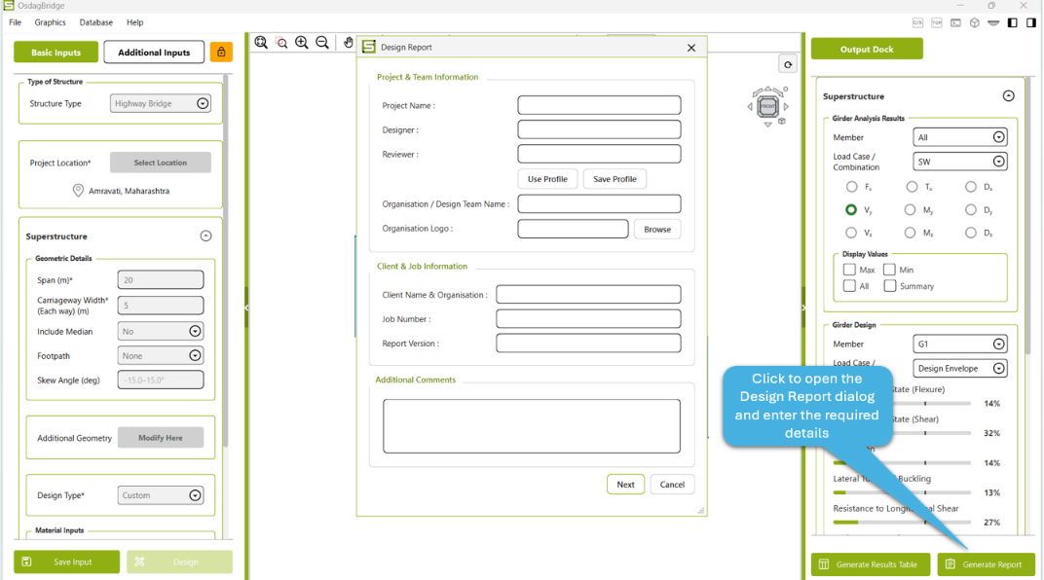Toggle the right panel layout icon

[1031, 22]
